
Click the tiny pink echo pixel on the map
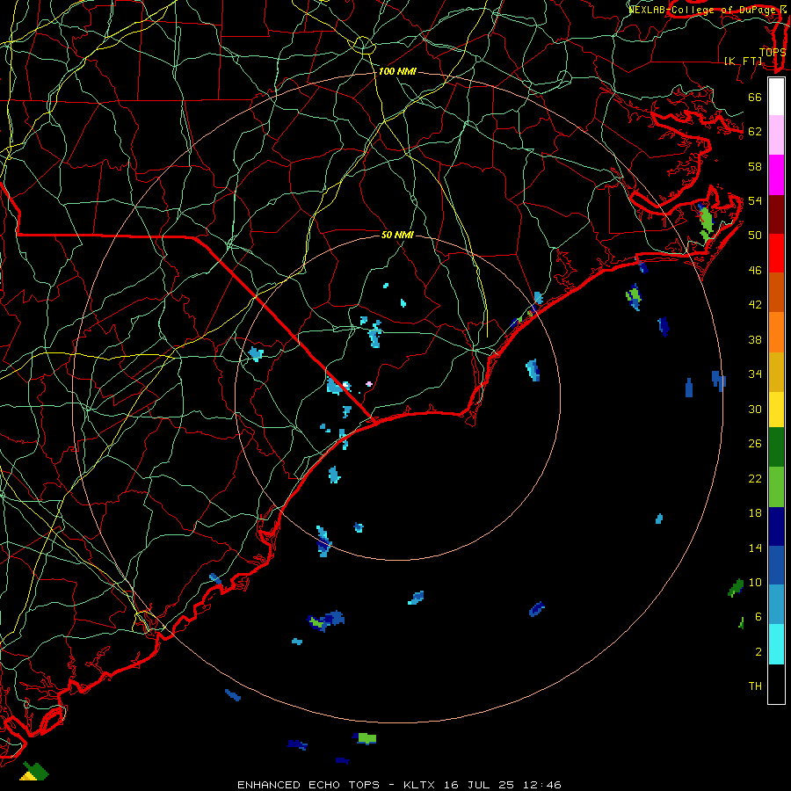tap(369, 384)
